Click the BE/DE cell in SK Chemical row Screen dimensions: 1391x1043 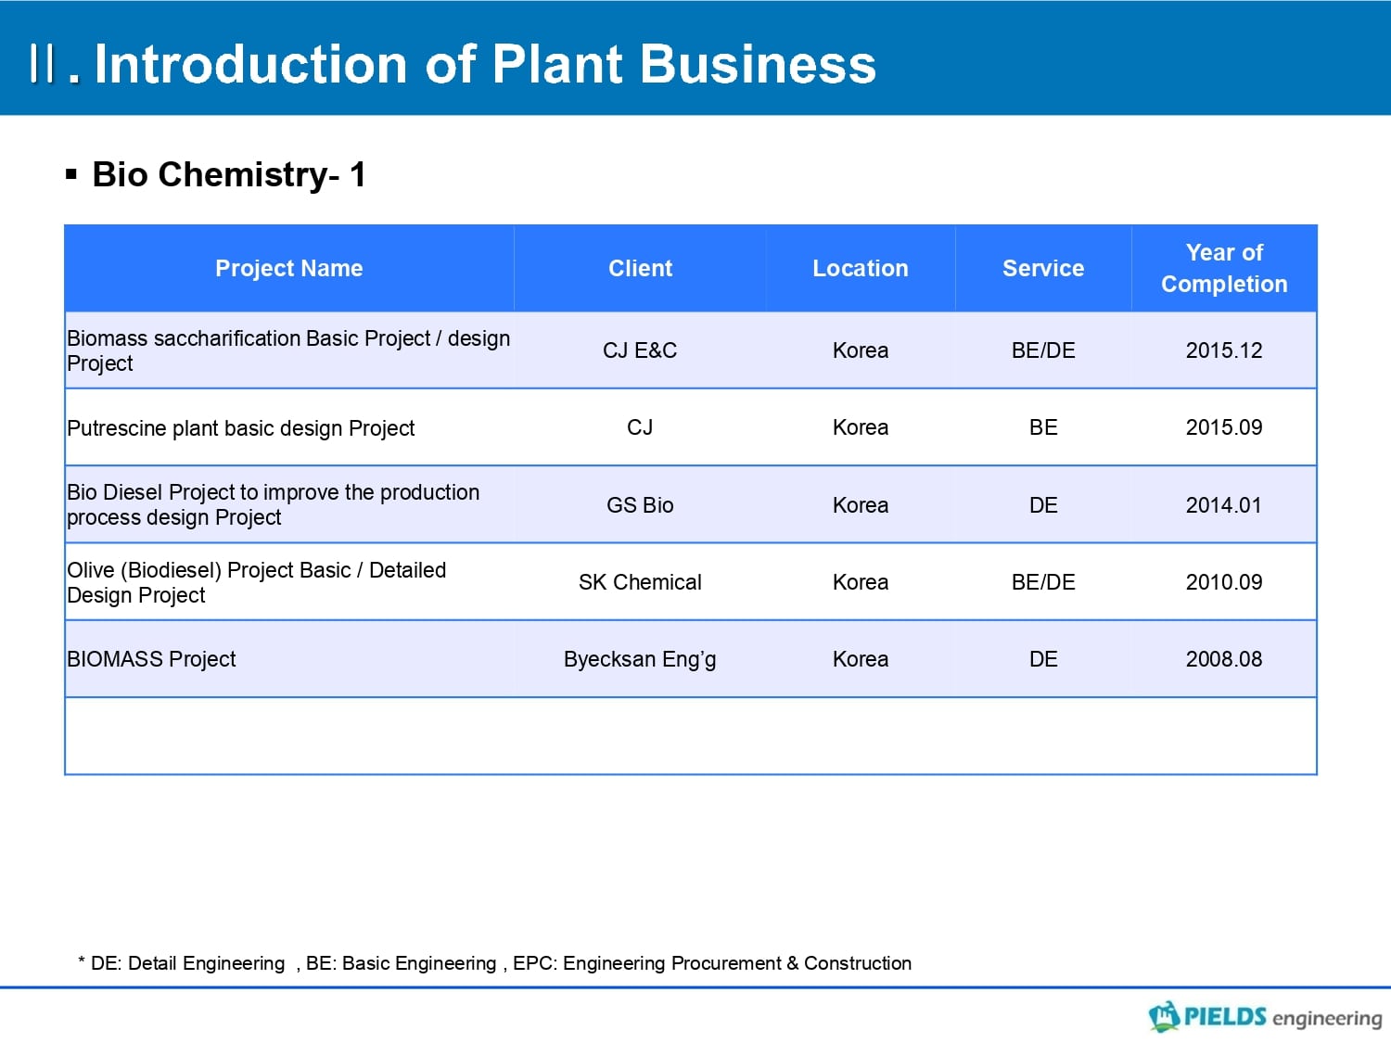point(1043,582)
